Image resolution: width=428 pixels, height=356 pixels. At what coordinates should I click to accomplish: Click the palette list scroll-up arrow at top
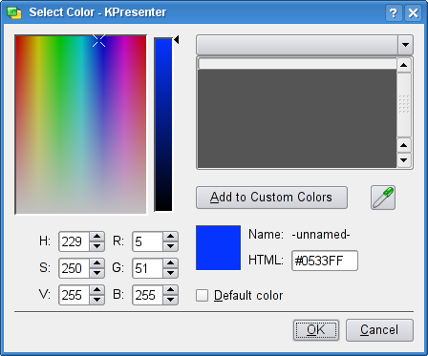(x=404, y=65)
